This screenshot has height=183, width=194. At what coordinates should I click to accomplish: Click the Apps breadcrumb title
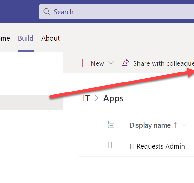tap(113, 98)
